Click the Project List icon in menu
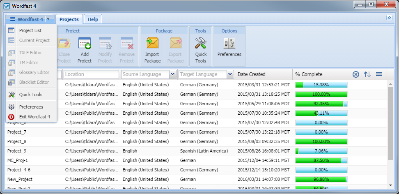The width and height of the screenshot is (399, 194). point(11,30)
